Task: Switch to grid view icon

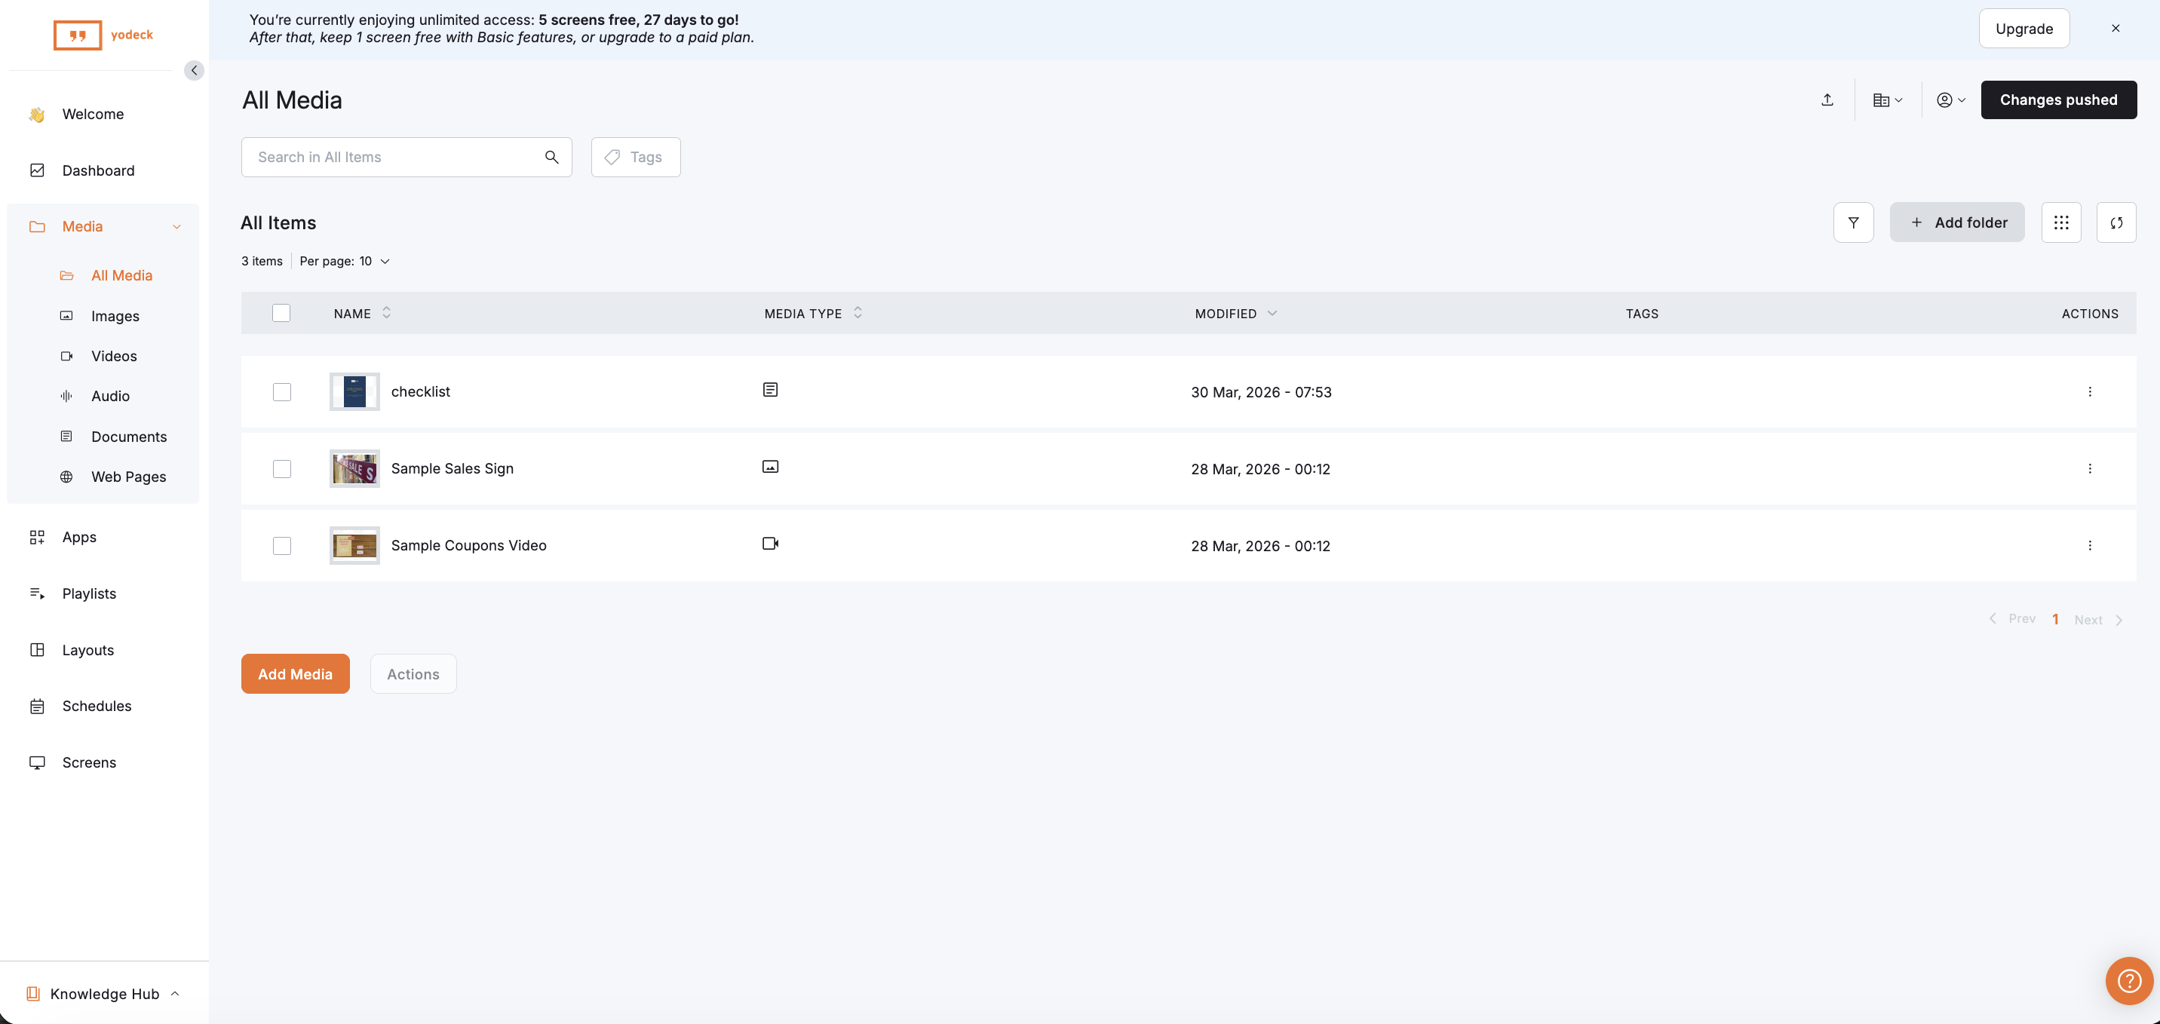Action: point(2061,222)
